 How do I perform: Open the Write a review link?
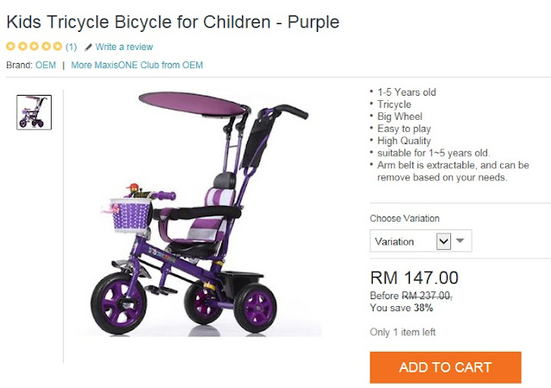tap(124, 47)
